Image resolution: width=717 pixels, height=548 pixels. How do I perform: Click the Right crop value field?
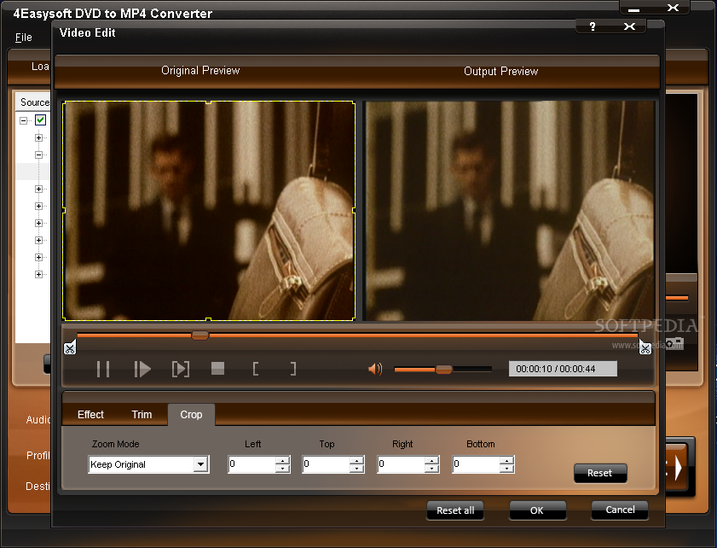tap(402, 464)
